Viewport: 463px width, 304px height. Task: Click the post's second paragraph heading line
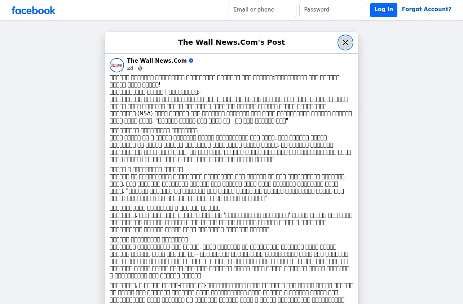coord(154,130)
